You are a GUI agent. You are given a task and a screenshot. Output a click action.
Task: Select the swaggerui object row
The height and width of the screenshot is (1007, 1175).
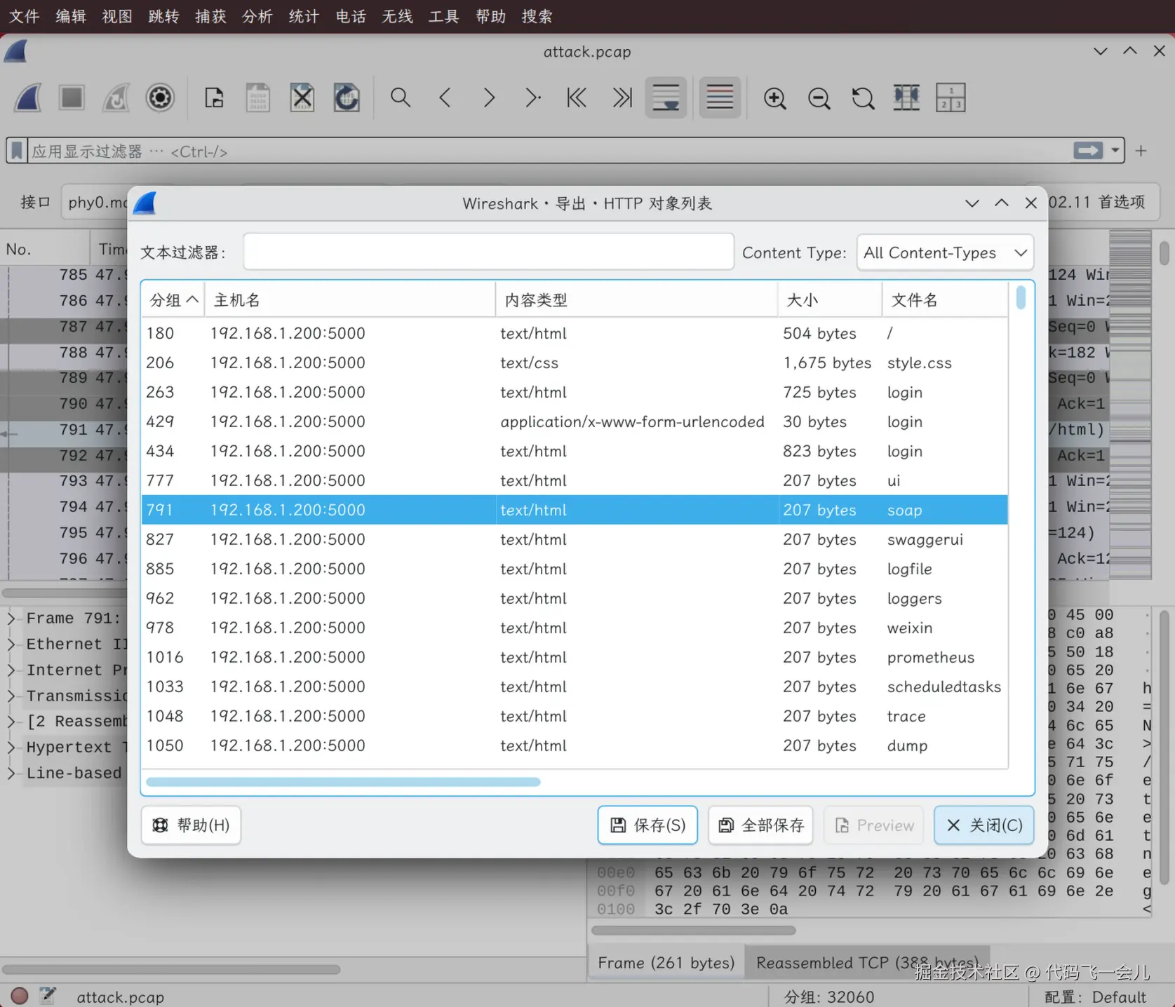pos(575,539)
